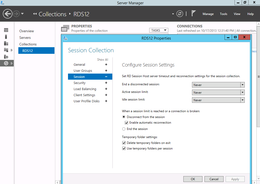Click the horizontal scroll left arrow

coord(57,182)
